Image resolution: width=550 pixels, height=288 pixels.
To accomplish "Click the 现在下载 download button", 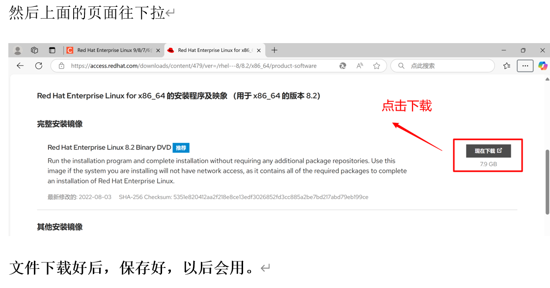I will point(488,151).
